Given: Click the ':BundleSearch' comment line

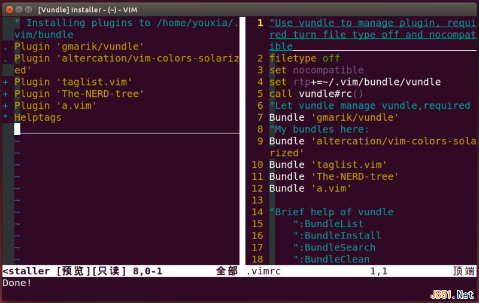Looking at the screenshot, I should (x=334, y=248).
